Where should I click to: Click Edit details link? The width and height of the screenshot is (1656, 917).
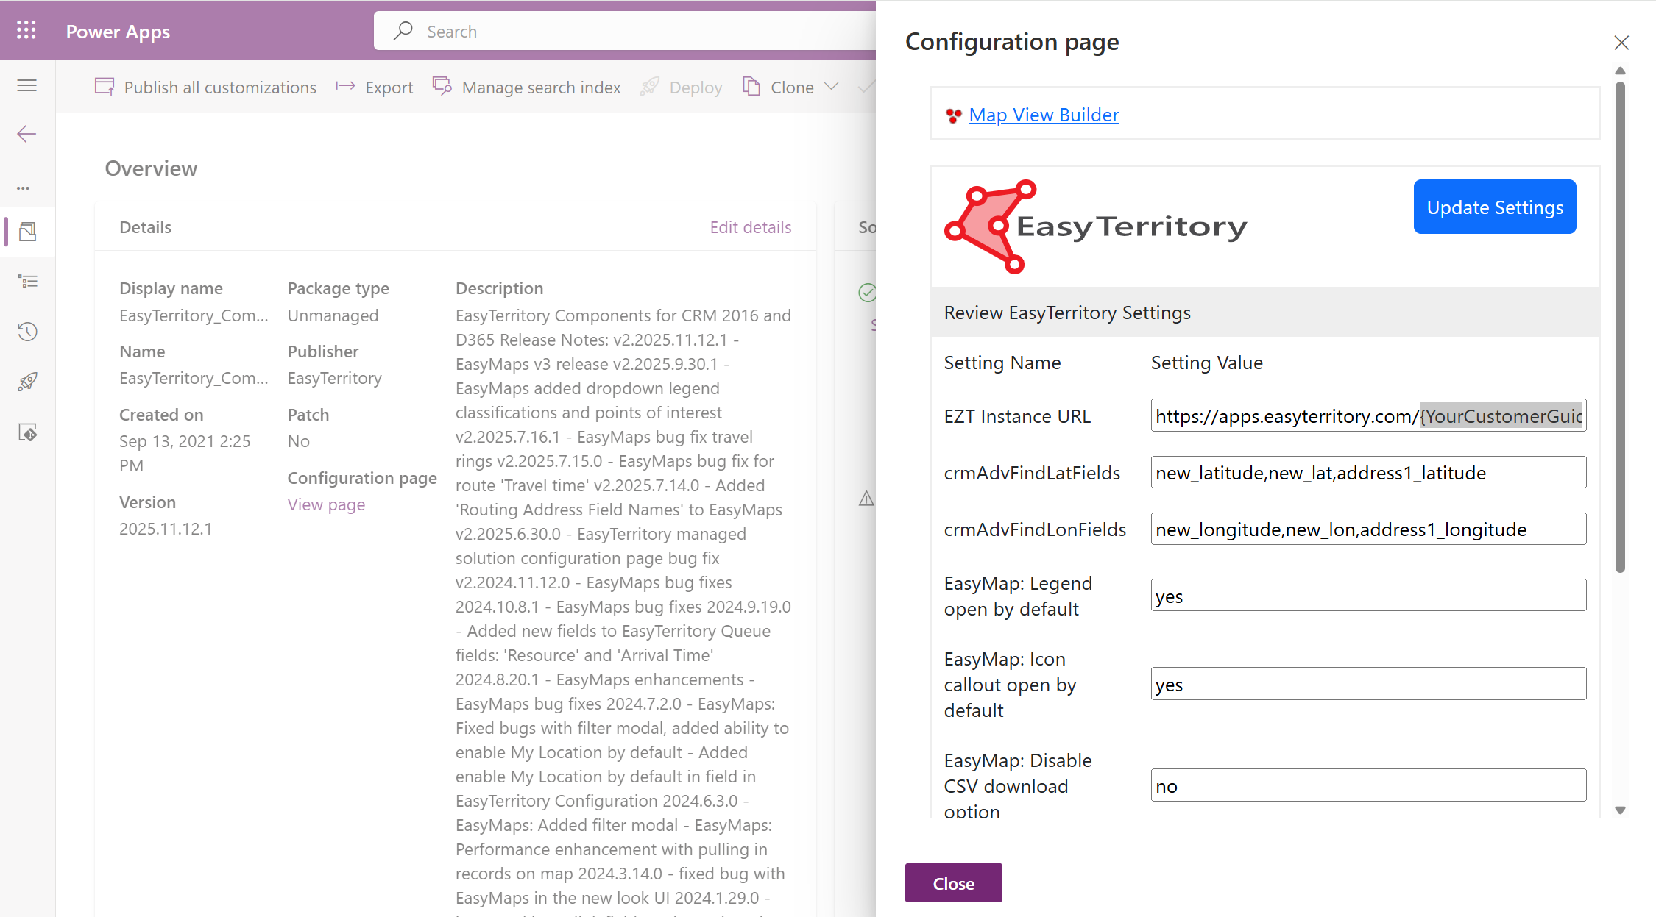click(x=751, y=227)
